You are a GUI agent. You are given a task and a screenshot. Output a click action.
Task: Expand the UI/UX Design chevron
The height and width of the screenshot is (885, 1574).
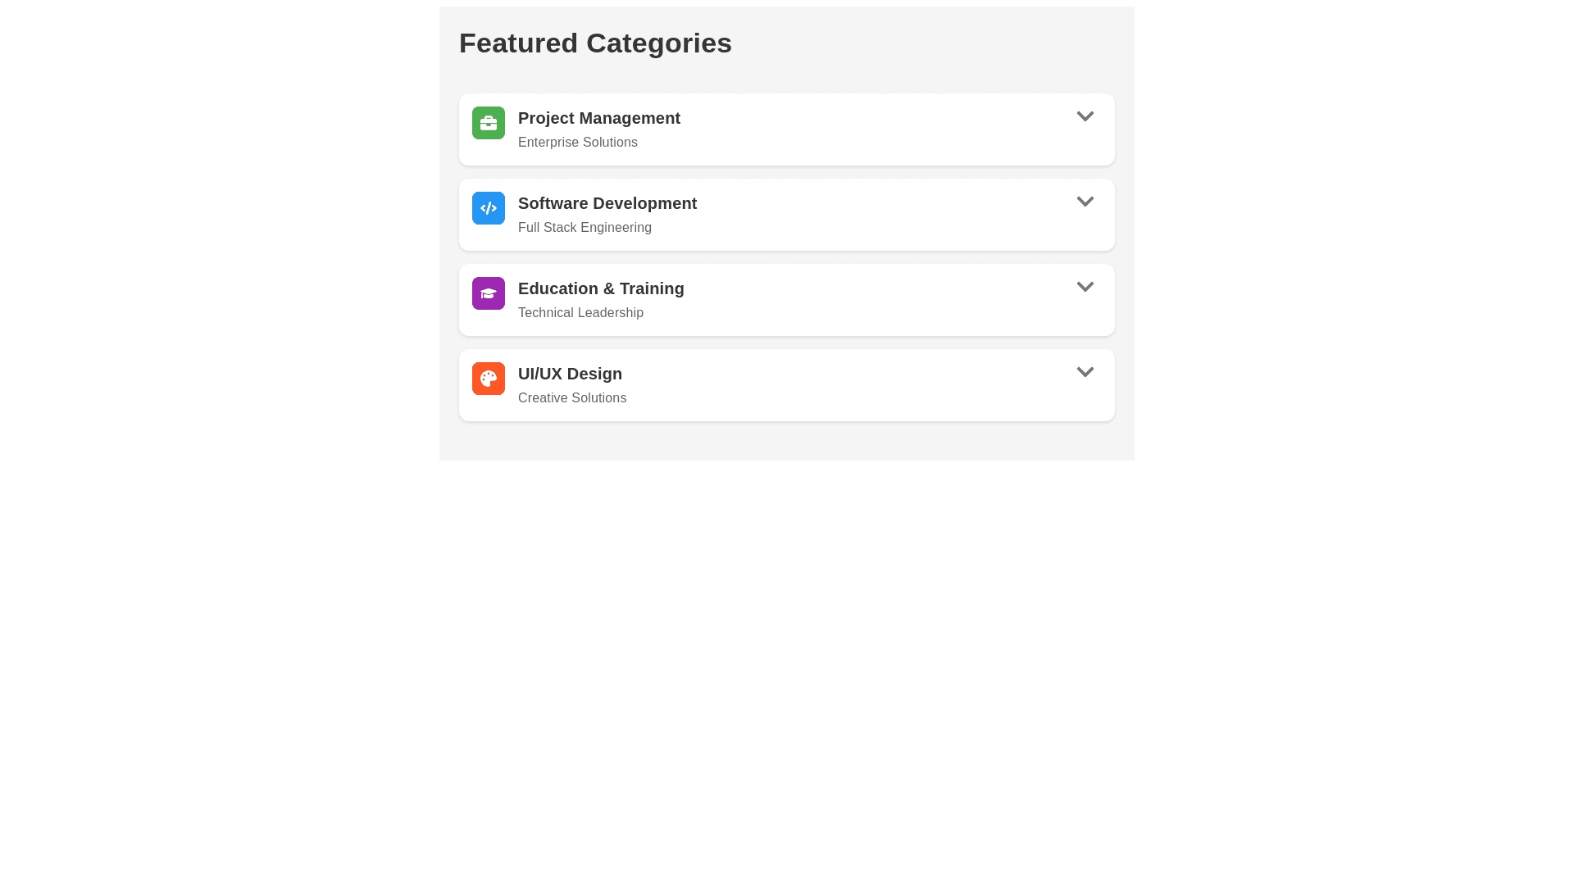pos(1085,372)
